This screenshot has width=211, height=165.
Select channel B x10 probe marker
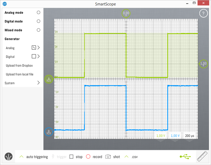[x=48, y=132]
